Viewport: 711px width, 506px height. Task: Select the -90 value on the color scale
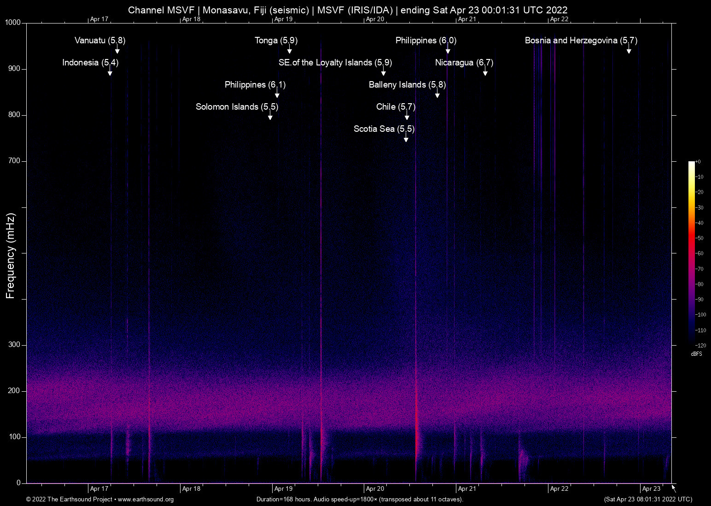(x=699, y=300)
